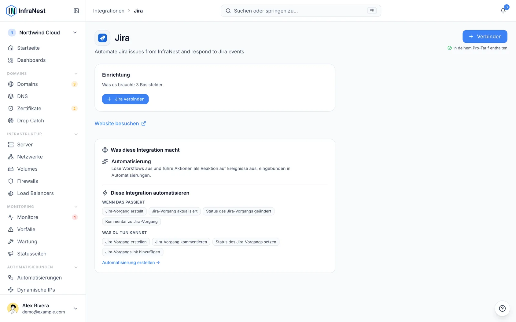
Task: Open the notifications bell
Action: tap(503, 11)
